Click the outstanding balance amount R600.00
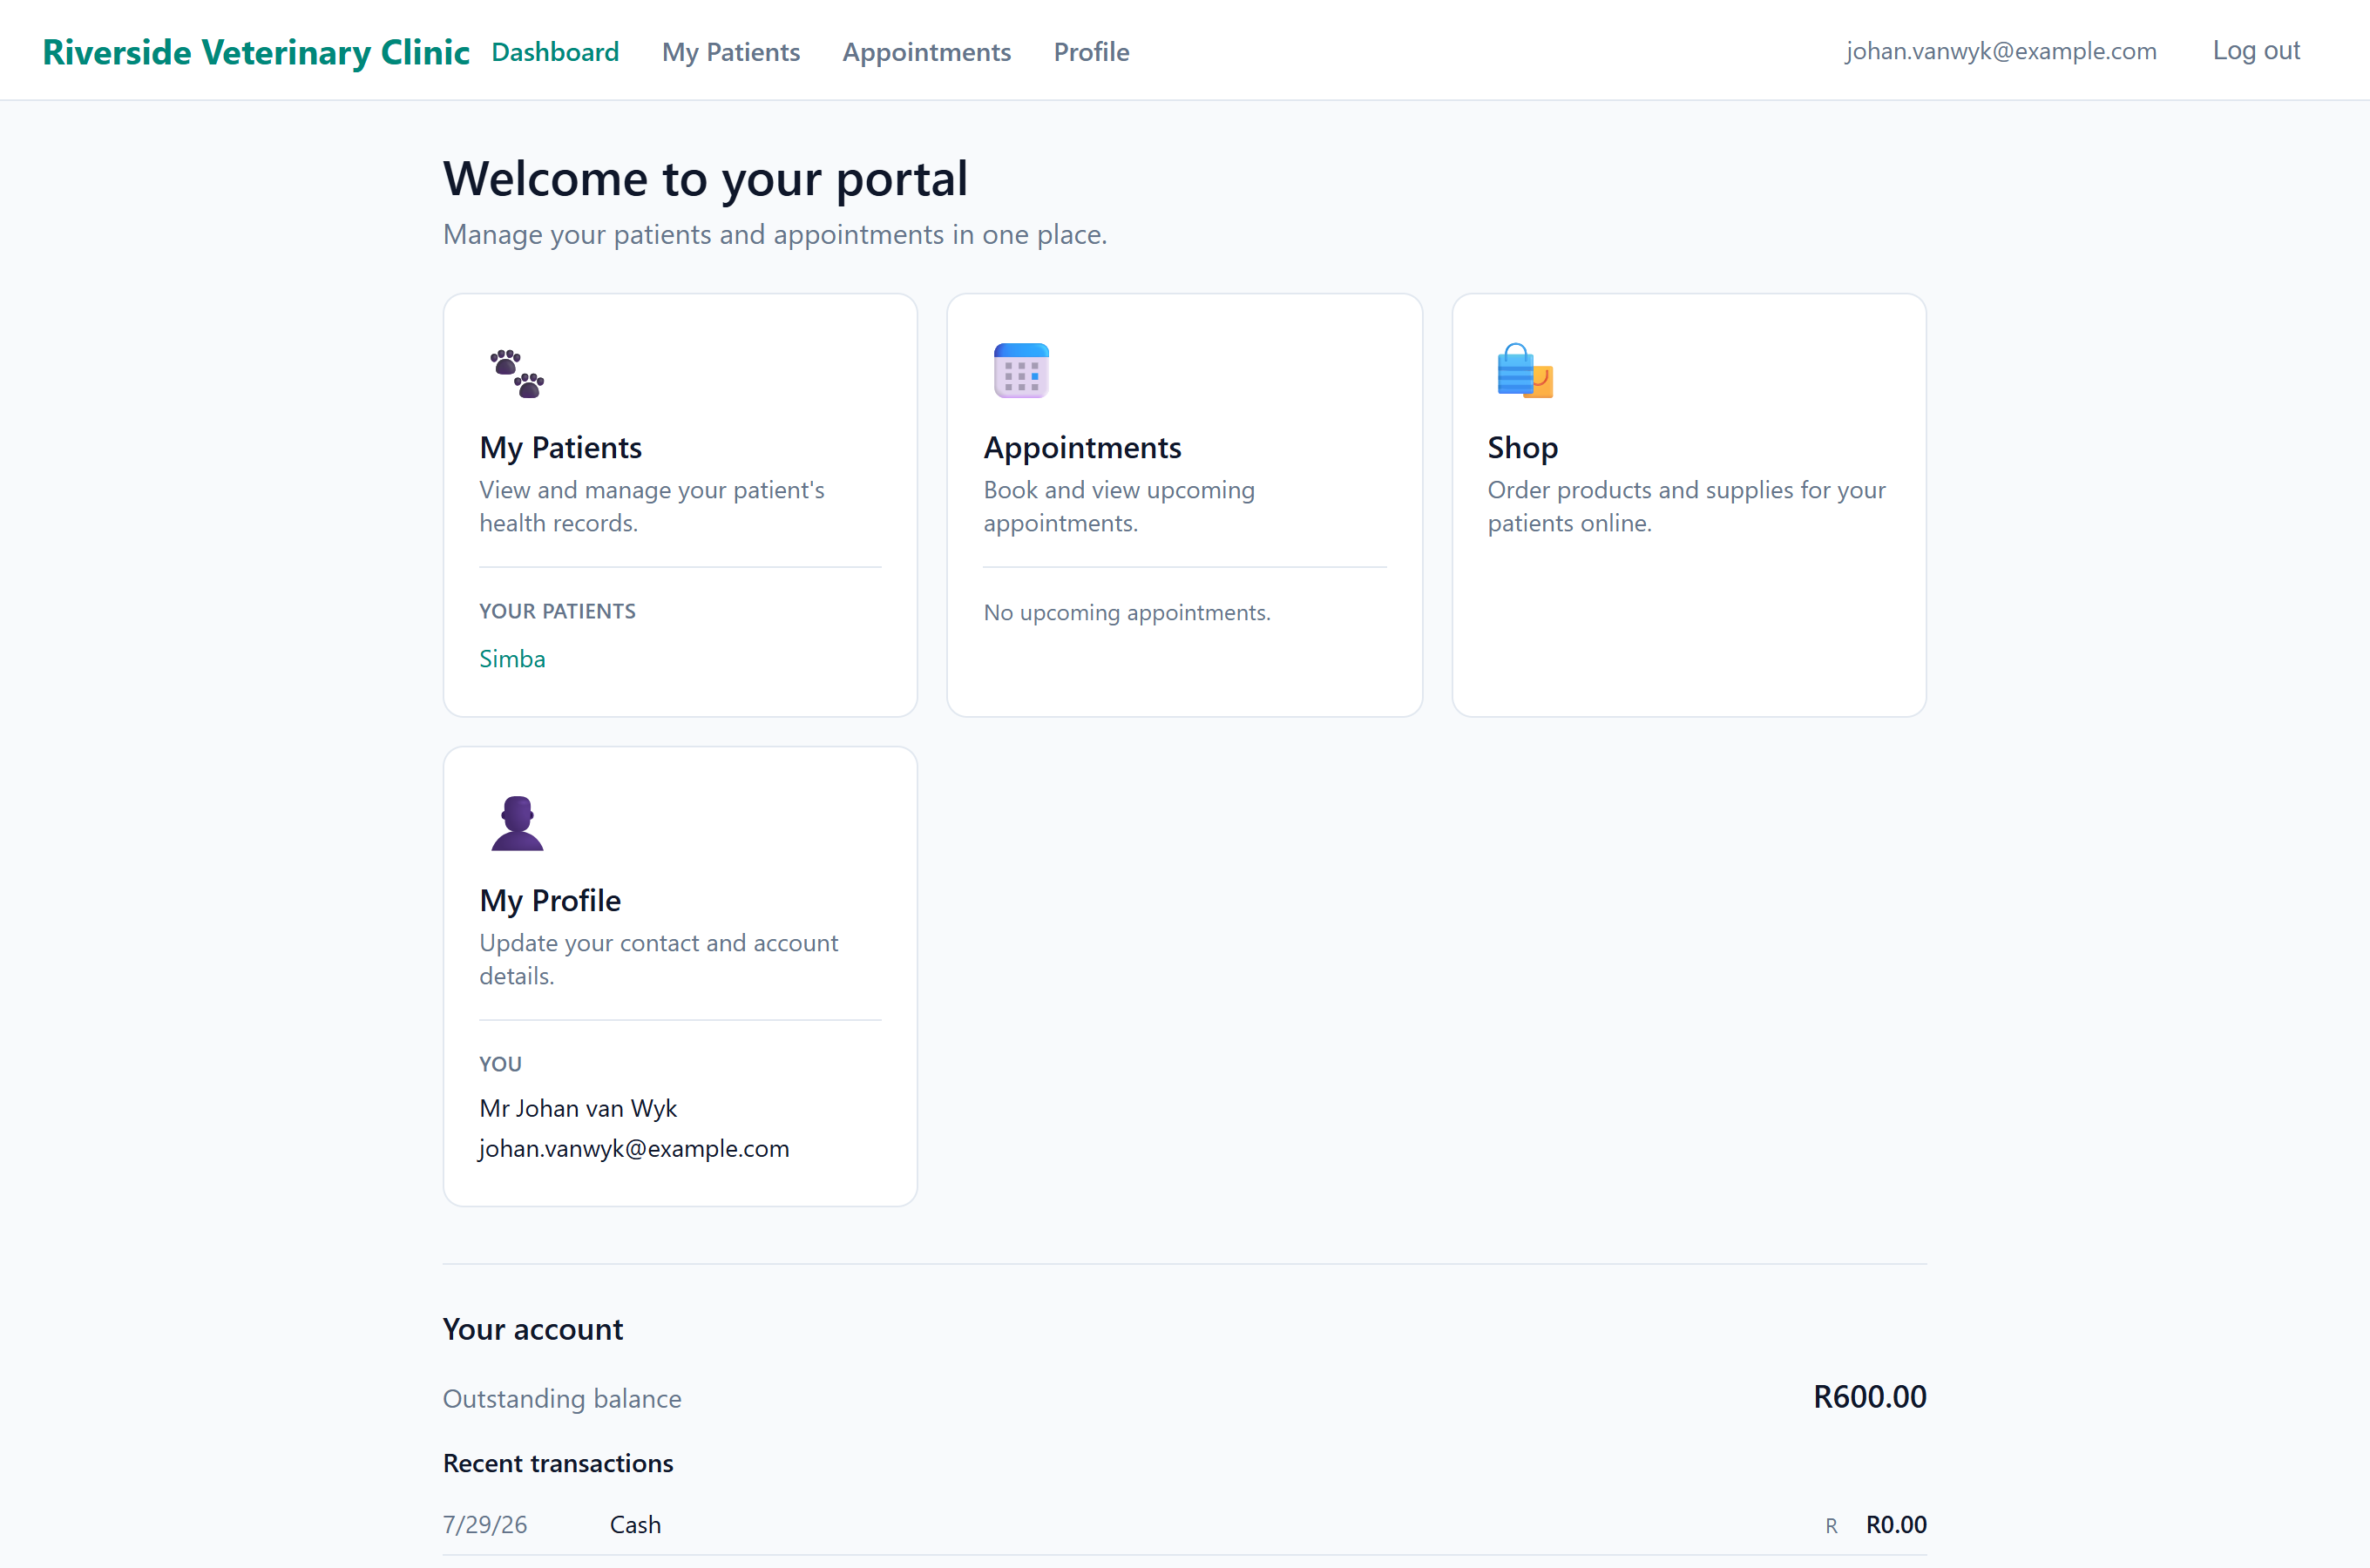This screenshot has height=1568, width=2370. (1869, 1397)
